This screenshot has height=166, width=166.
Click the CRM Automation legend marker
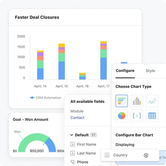(x=32, y=98)
